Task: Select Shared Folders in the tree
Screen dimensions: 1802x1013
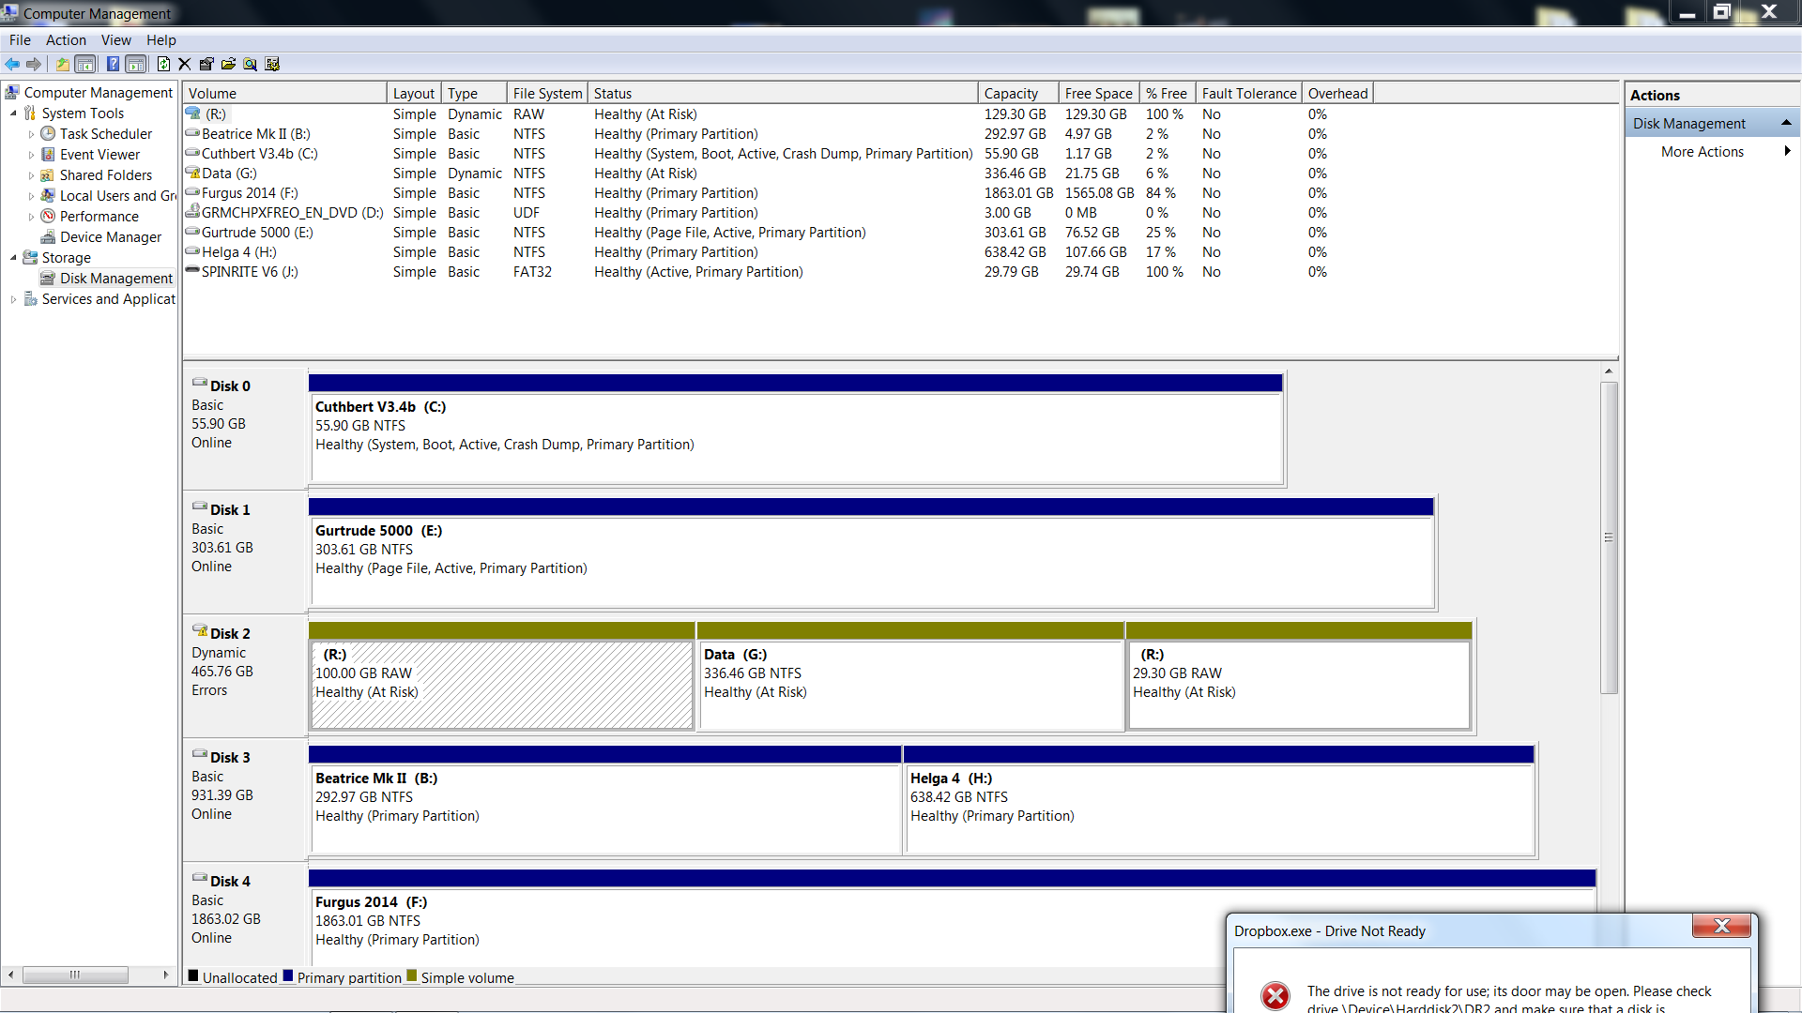Action: click(x=105, y=175)
